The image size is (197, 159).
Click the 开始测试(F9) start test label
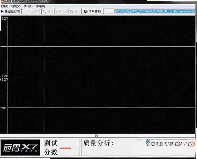point(12,11)
